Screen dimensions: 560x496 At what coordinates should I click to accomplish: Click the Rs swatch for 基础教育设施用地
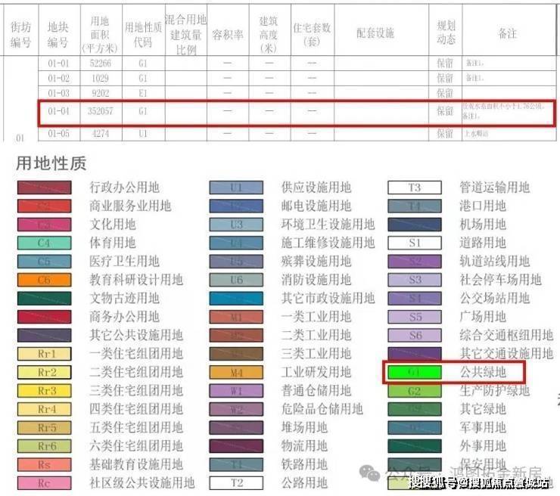pyautogui.click(x=45, y=464)
